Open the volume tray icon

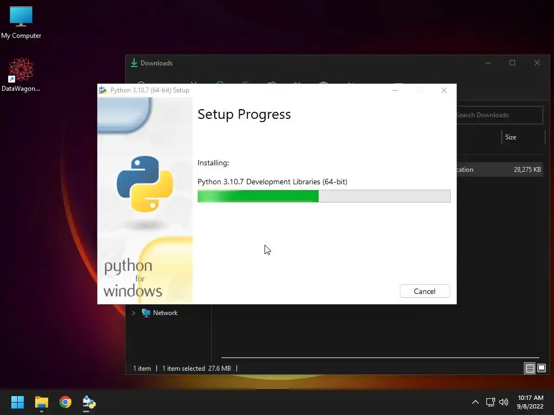tap(504, 402)
